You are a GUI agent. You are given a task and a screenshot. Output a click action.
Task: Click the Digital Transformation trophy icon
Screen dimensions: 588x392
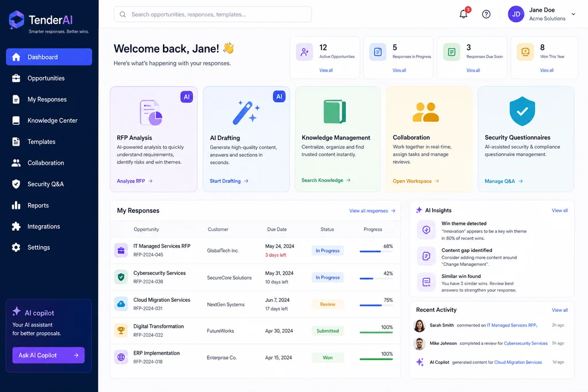click(x=121, y=331)
